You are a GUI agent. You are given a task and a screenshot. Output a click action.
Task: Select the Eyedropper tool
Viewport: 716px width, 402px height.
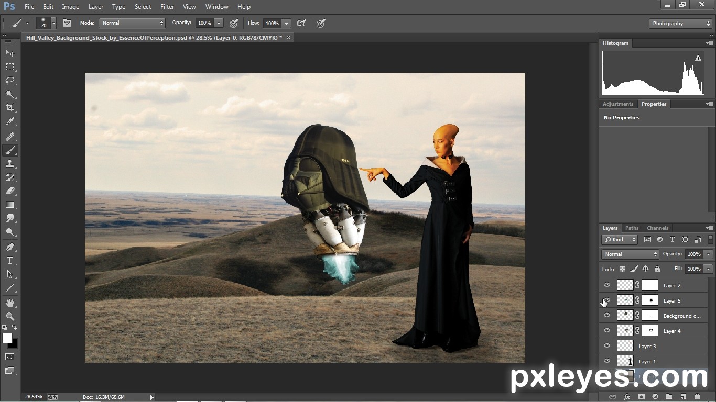click(10, 121)
